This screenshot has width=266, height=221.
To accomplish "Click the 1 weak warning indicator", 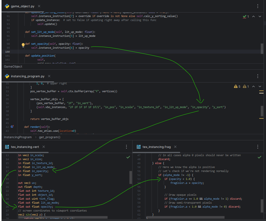I will (x=246, y=86).
